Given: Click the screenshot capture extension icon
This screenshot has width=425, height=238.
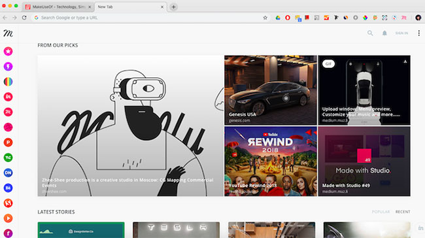Looking at the screenshot, I should point(384,18).
